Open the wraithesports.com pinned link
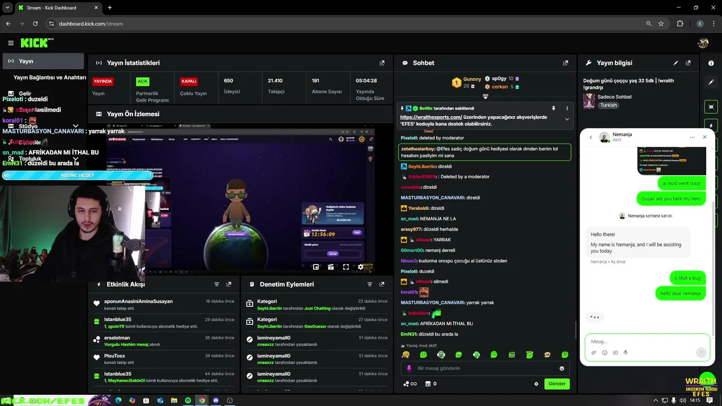The height and width of the screenshot is (406, 722). [x=431, y=117]
